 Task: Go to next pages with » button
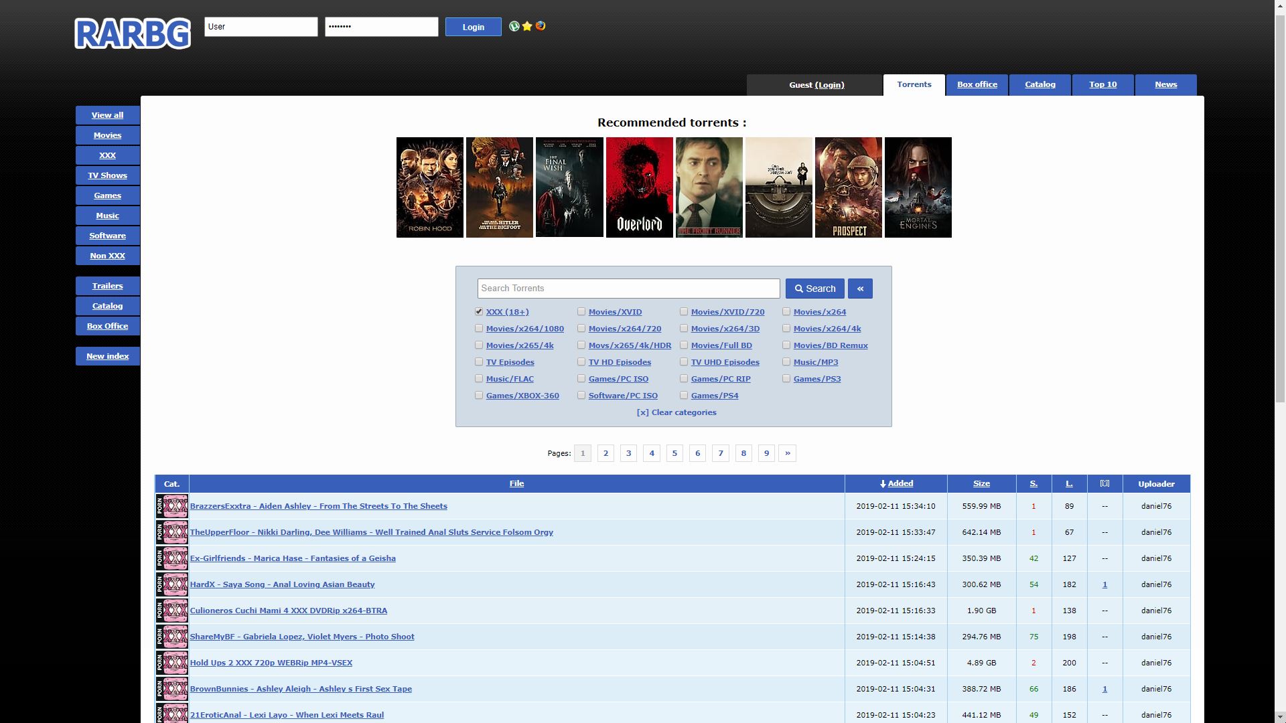point(787,453)
